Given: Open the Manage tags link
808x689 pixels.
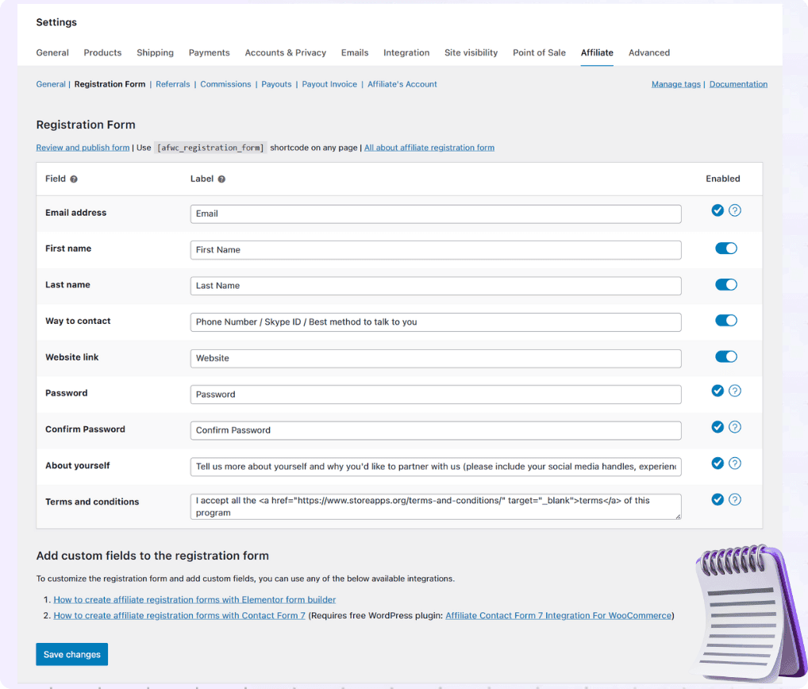Looking at the screenshot, I should pyautogui.click(x=675, y=83).
